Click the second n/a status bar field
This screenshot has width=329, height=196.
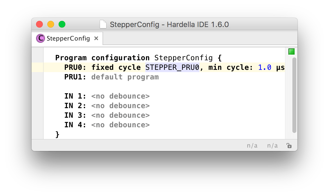(x=272, y=145)
